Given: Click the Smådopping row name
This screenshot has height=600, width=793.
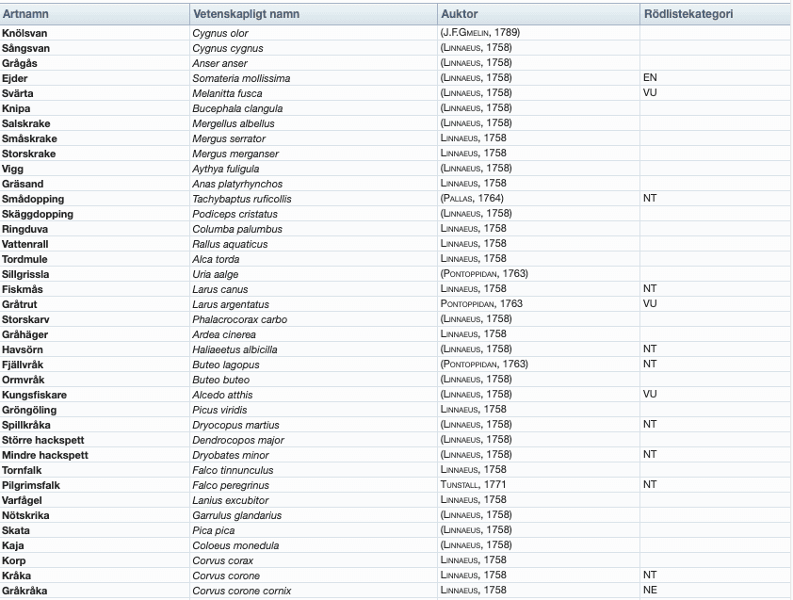Looking at the screenshot, I should [32, 199].
